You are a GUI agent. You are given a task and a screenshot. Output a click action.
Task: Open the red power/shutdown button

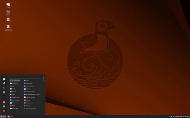pyautogui.click(x=4, y=111)
